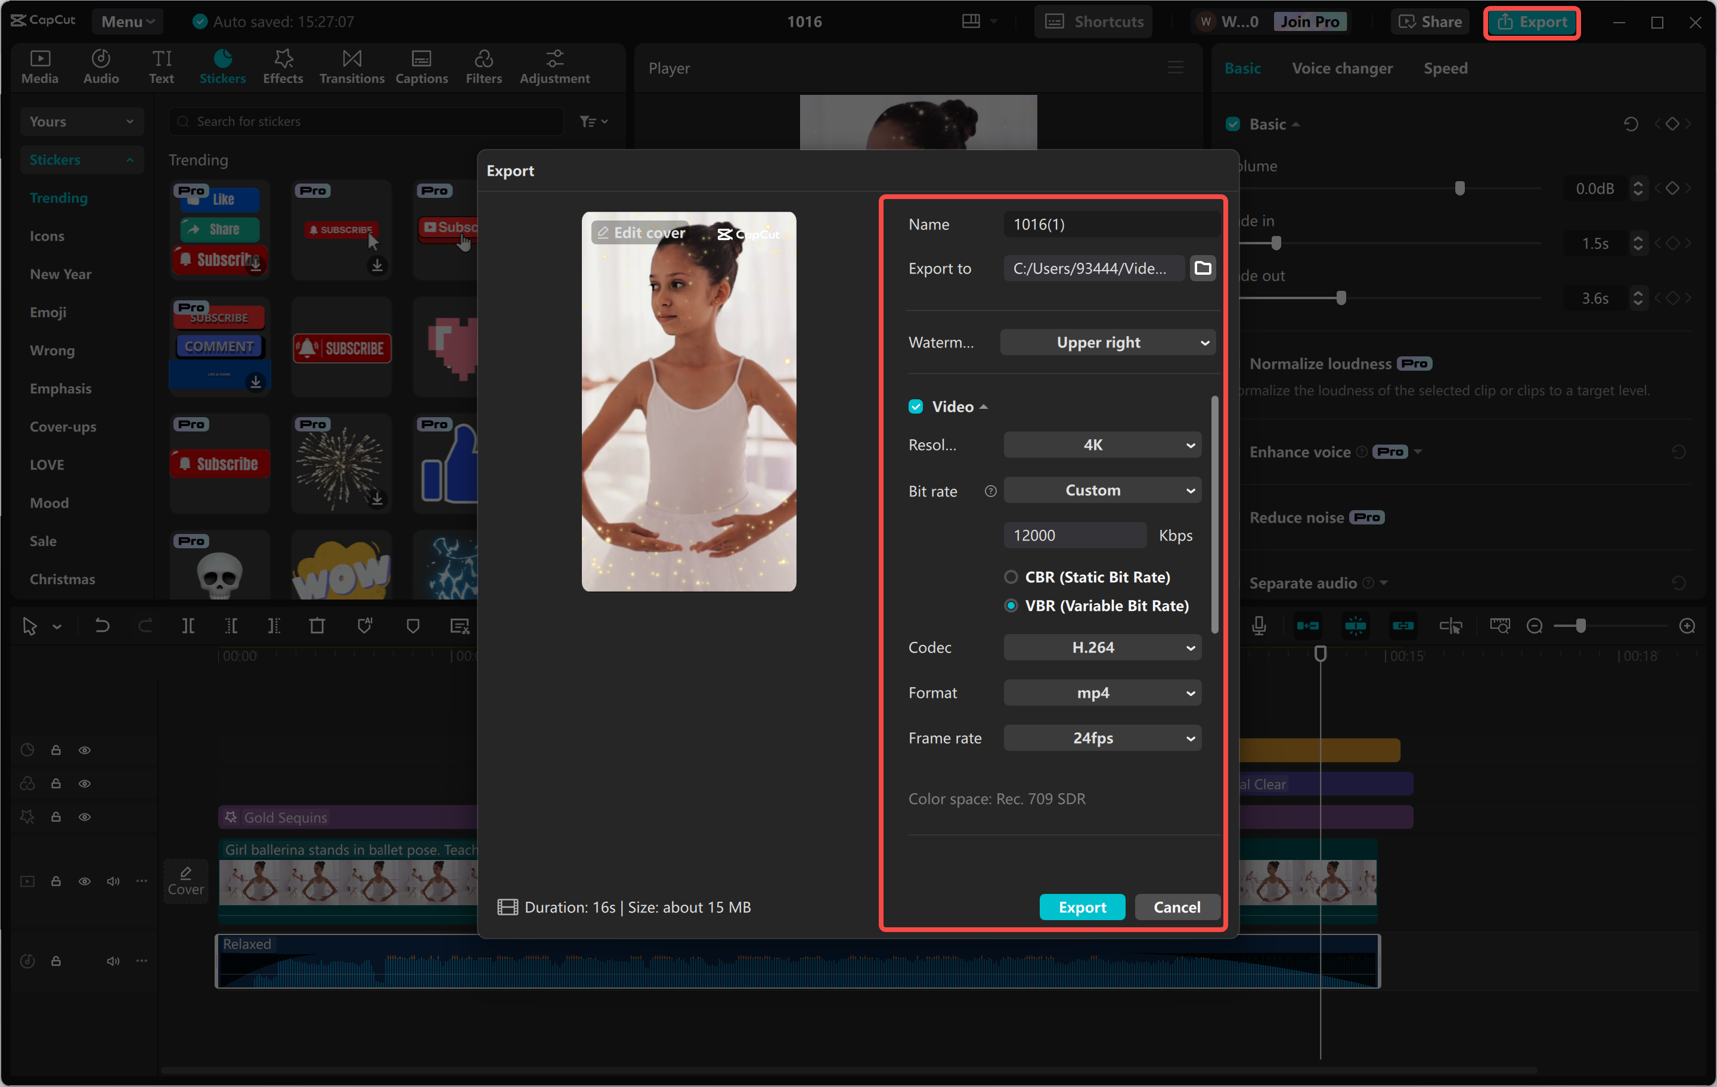Screen dimensions: 1717x1087
Task: Hide the Gold Sequins track with eye toggle
Action: click(x=85, y=817)
